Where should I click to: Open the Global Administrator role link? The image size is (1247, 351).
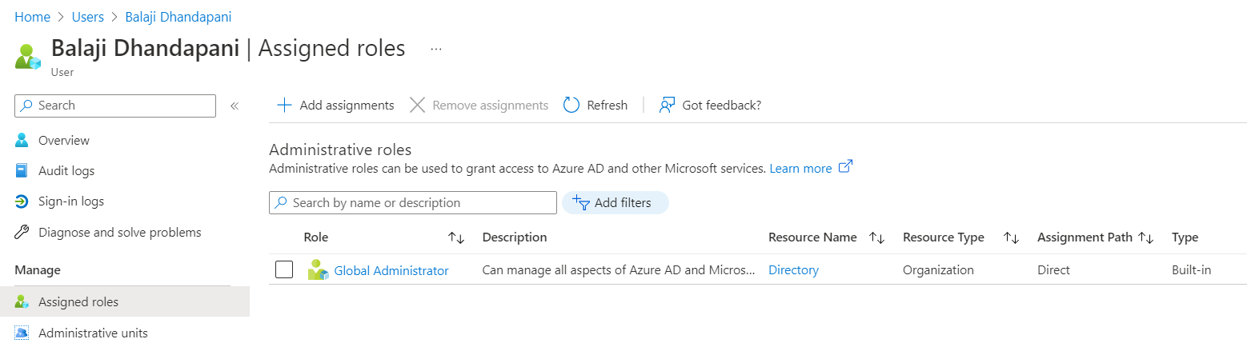pos(391,270)
